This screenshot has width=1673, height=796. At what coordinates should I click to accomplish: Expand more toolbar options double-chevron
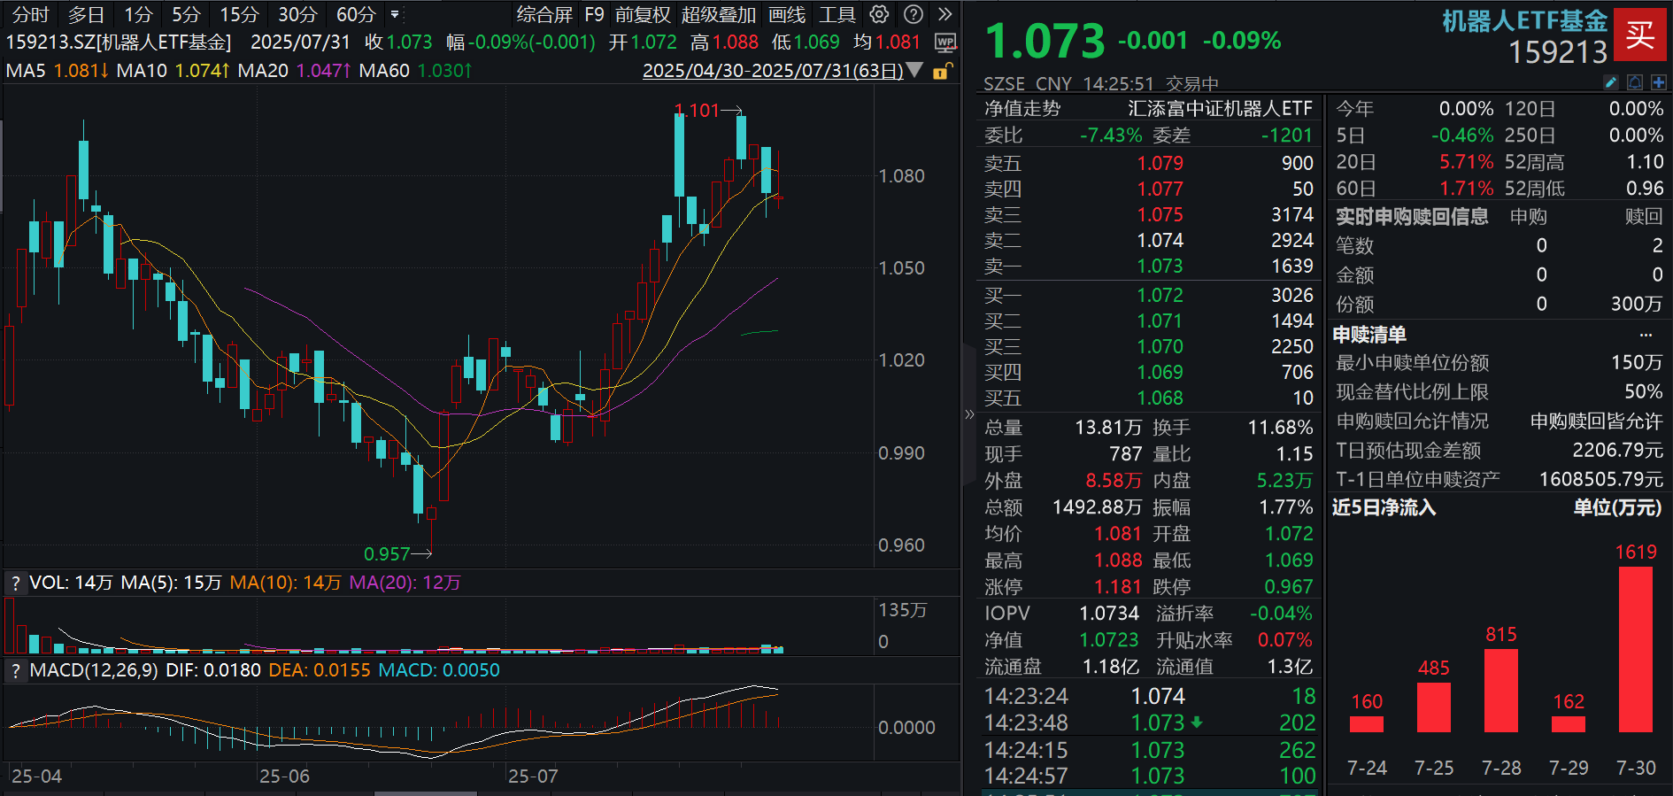click(x=945, y=14)
